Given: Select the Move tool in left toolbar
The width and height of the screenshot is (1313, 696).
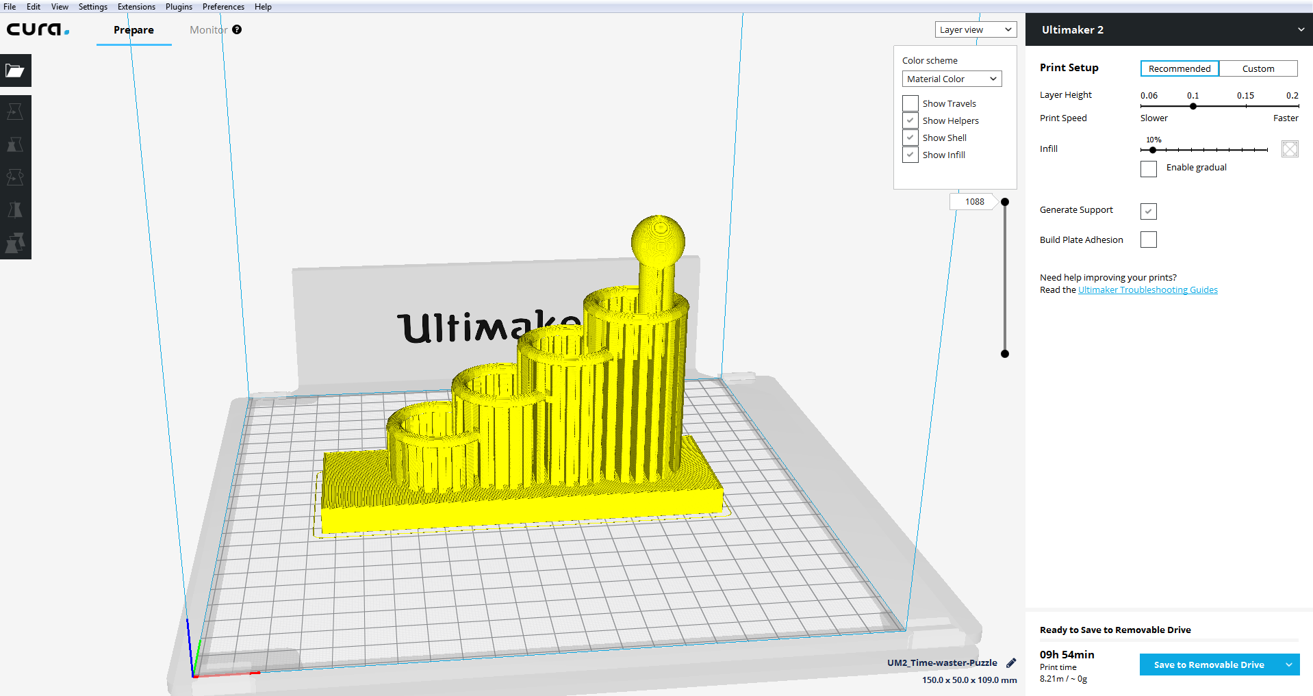Looking at the screenshot, I should [x=15, y=112].
